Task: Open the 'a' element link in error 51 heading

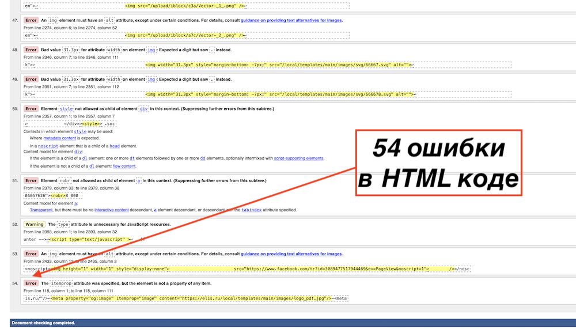Action: [138, 180]
